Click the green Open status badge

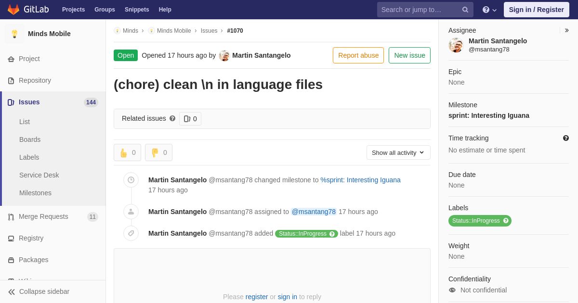(126, 55)
